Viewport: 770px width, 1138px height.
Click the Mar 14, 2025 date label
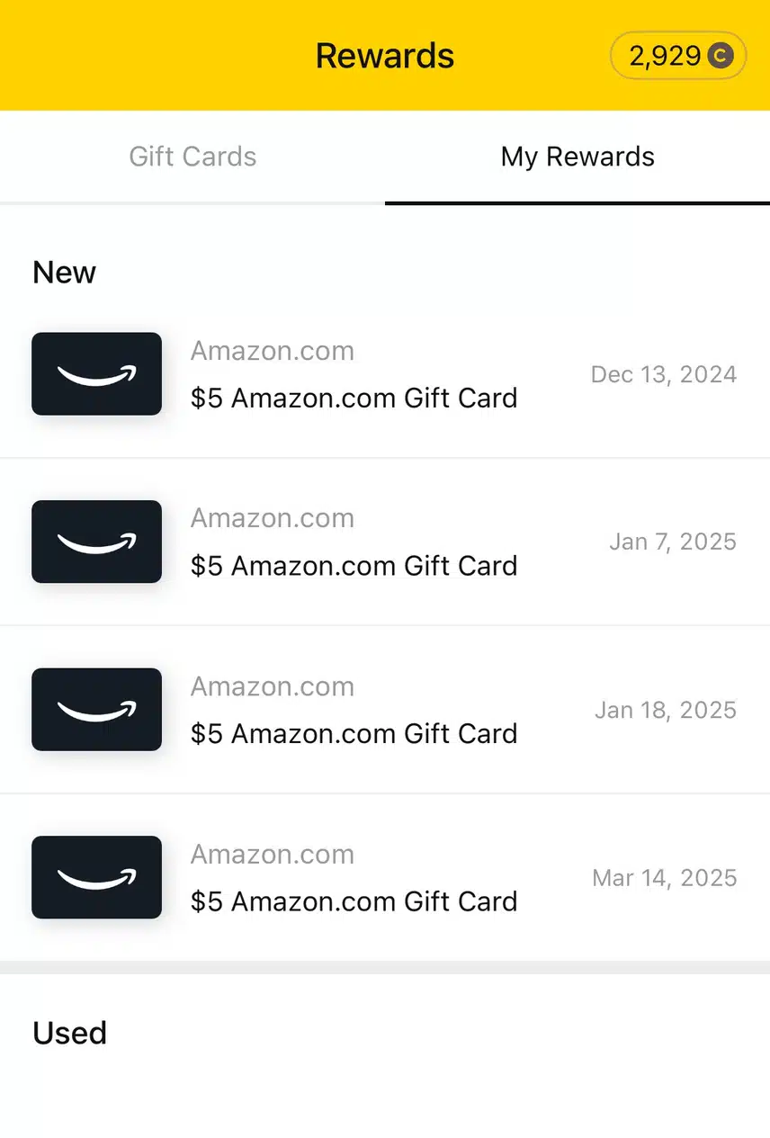[x=665, y=878]
